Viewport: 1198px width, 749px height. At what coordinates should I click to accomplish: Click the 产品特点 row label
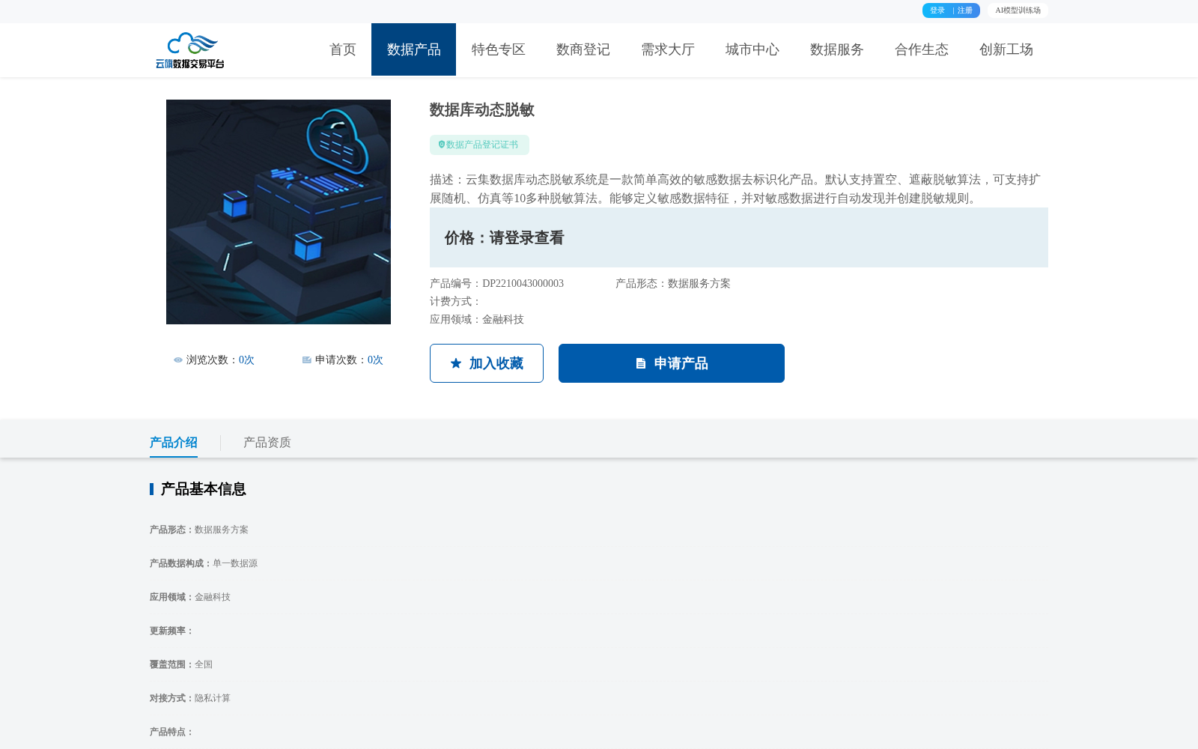172,732
